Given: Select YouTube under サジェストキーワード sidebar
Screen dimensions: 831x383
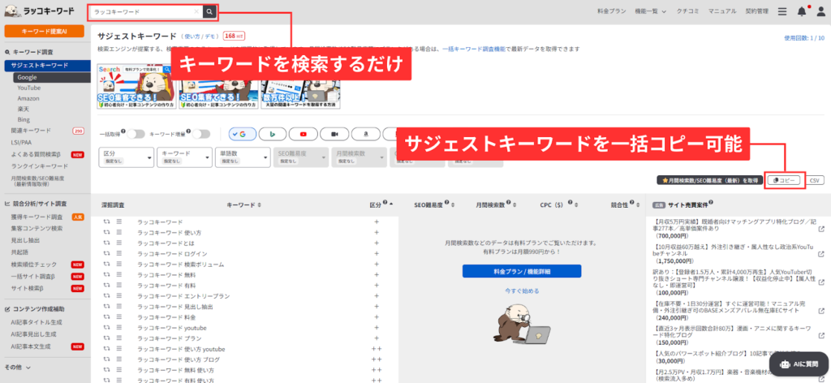Looking at the screenshot, I should point(28,88).
